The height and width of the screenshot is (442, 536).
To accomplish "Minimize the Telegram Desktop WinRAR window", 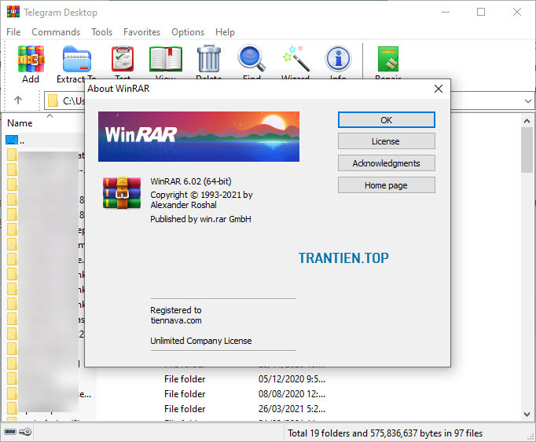I will click(x=446, y=12).
